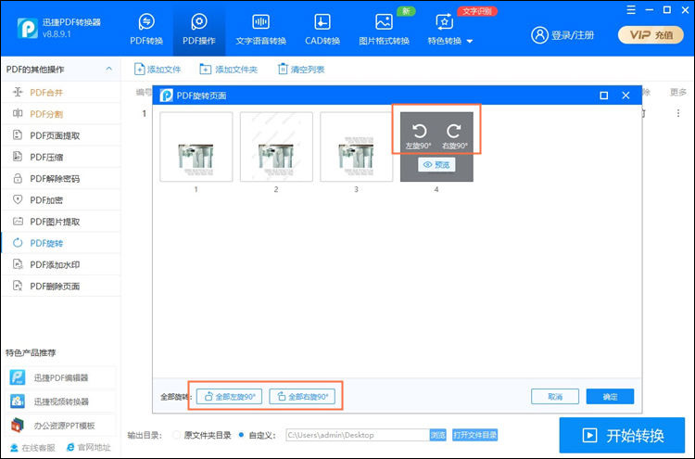Click the rotate left 90° icon on page 4
This screenshot has height=459, width=695.
(x=419, y=133)
